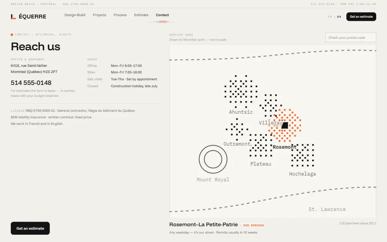The height and width of the screenshot is (242, 387).
Task: Click the St. Lawrence river label
Action: [x=327, y=209]
